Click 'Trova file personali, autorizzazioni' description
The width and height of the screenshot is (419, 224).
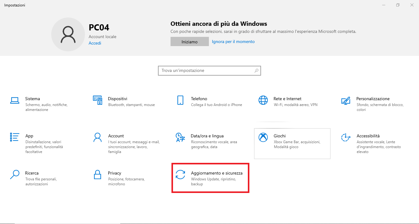(x=41, y=182)
